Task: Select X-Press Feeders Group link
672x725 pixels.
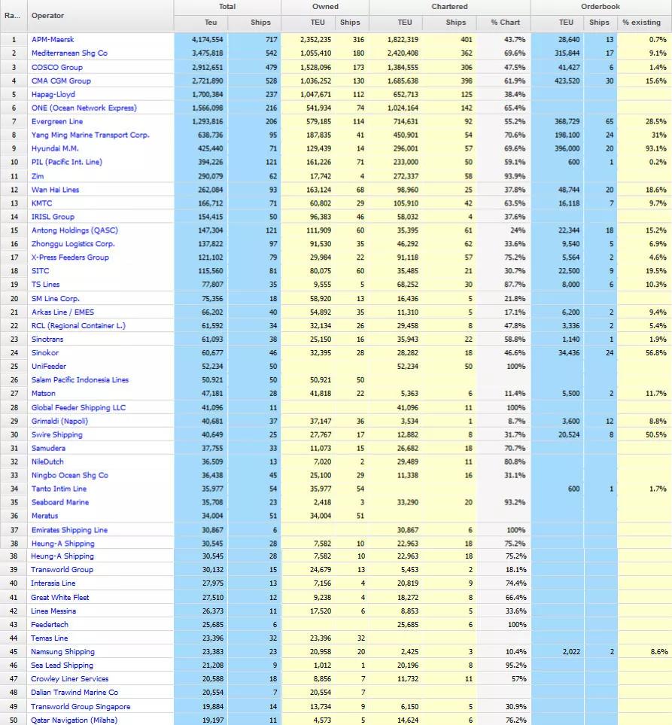Action: (70, 257)
